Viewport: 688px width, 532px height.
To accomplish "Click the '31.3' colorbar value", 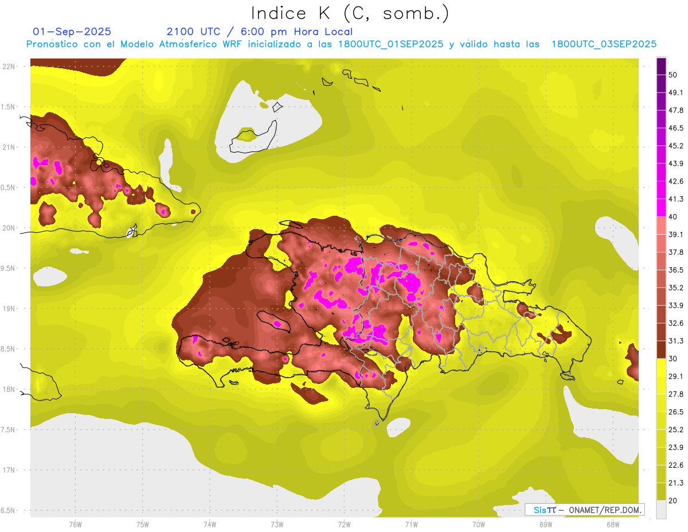I will pyautogui.click(x=676, y=341).
